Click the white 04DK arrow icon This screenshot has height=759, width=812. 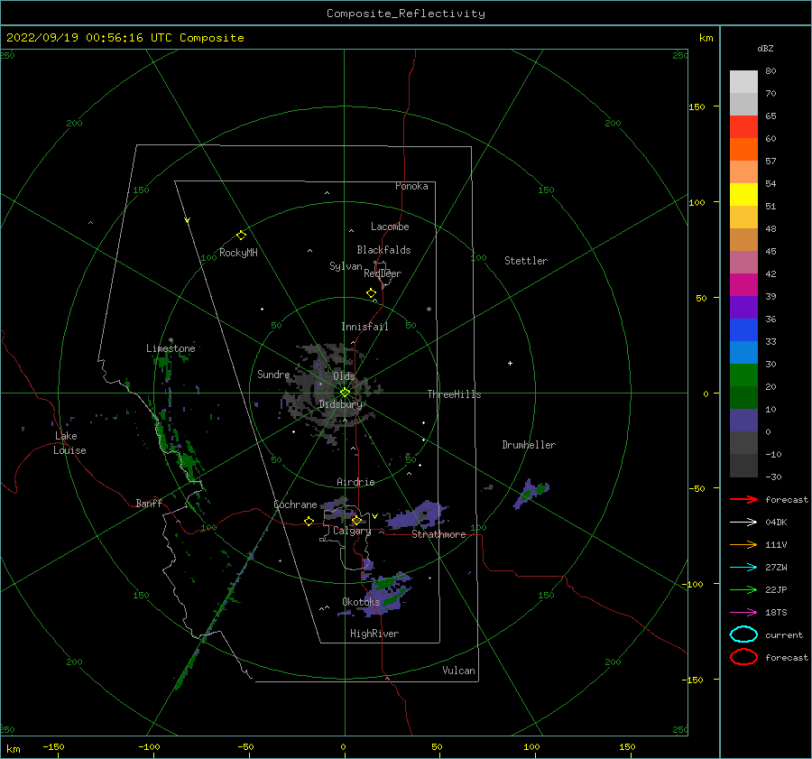pos(743,522)
